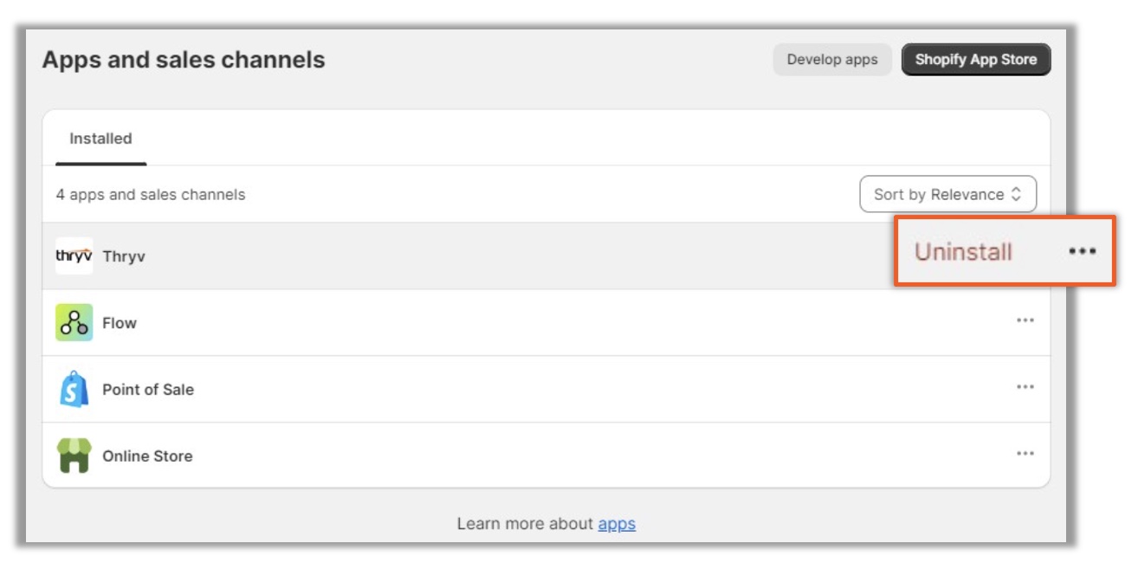Follow the apps link at the bottom
This screenshot has height=563, width=1138.
click(x=617, y=524)
